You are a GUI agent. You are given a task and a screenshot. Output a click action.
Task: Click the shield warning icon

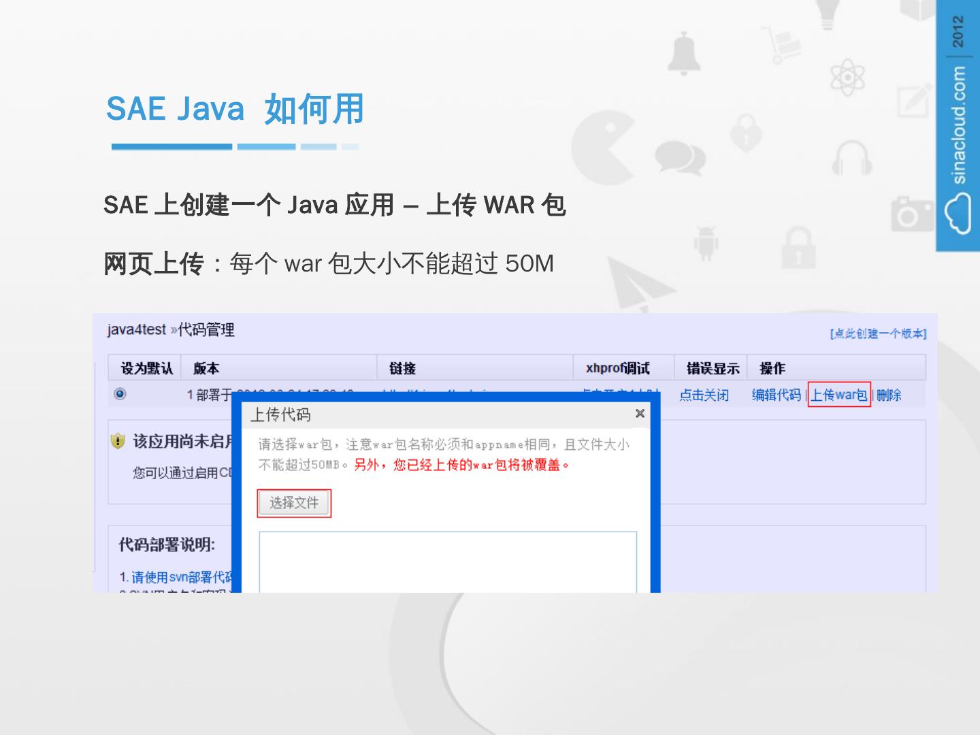click(118, 441)
